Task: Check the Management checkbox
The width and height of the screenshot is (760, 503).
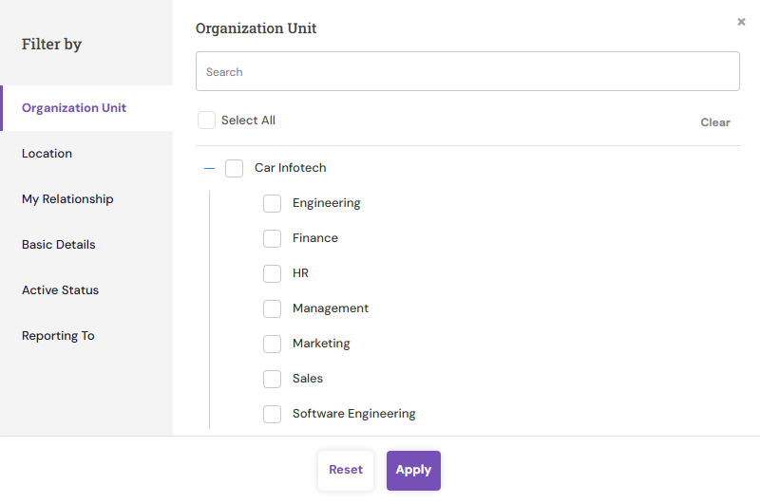Action: 272,308
